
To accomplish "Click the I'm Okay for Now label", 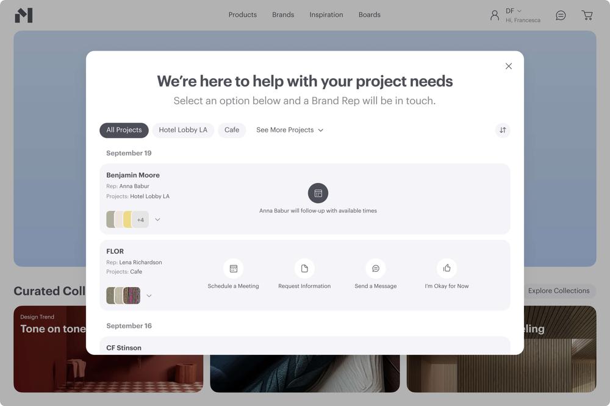I will tap(447, 286).
